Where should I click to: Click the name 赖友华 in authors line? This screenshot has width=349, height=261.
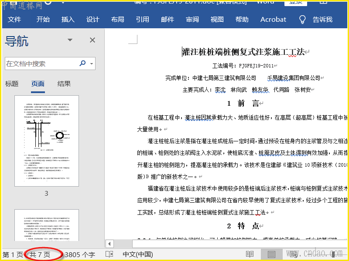tap(260, 90)
